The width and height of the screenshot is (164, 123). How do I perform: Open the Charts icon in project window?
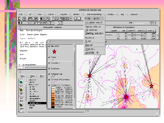21,97
